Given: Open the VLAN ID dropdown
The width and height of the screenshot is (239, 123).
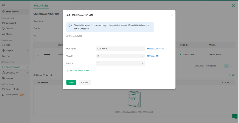Looking at the screenshot, I should pyautogui.click(x=120, y=56).
